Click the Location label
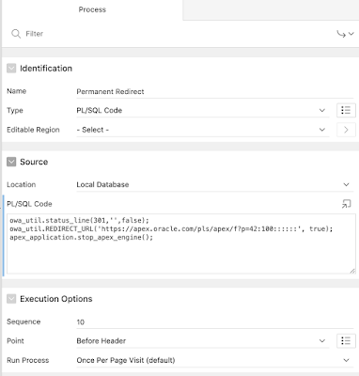Screen dimensions: 359x376 (22, 184)
